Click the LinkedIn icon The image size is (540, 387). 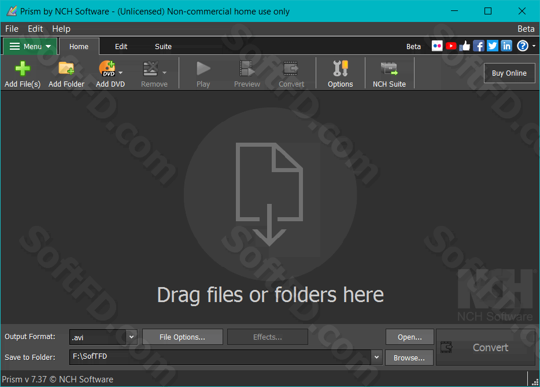click(506, 46)
